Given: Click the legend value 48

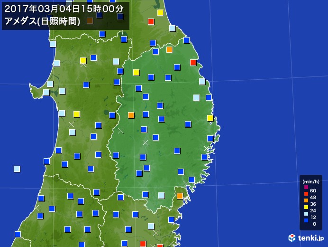Looking at the screenshot, I should pyautogui.click(x=313, y=197).
